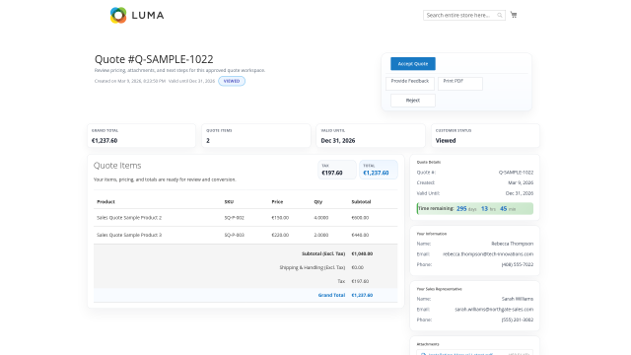The image size is (631, 355).
Task: Select Sales Quote Sample Product 2 row
Action: coord(245,217)
